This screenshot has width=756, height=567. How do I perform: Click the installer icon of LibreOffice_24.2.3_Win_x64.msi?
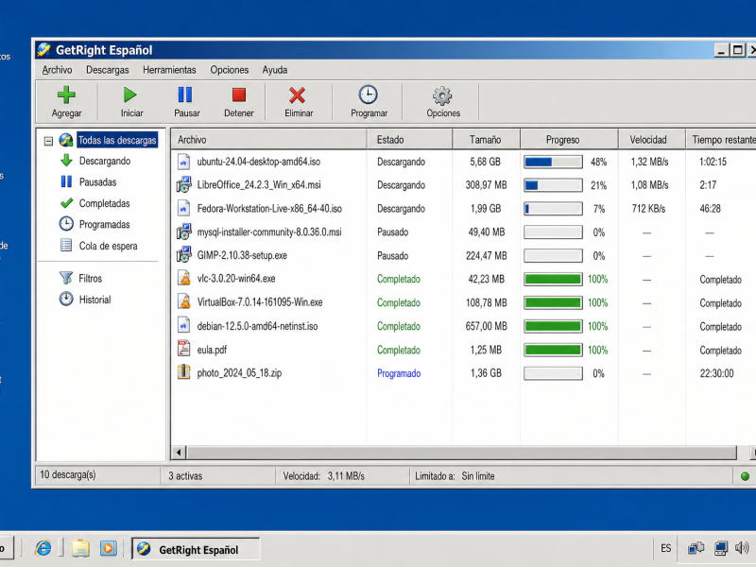click(x=183, y=184)
